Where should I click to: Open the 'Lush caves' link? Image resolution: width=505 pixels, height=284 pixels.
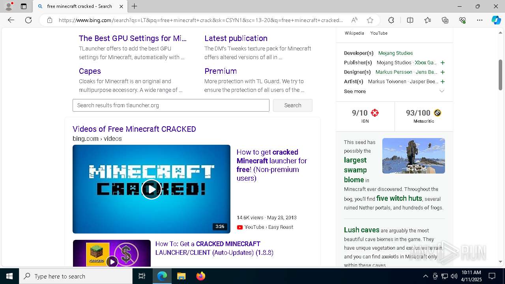(362, 230)
